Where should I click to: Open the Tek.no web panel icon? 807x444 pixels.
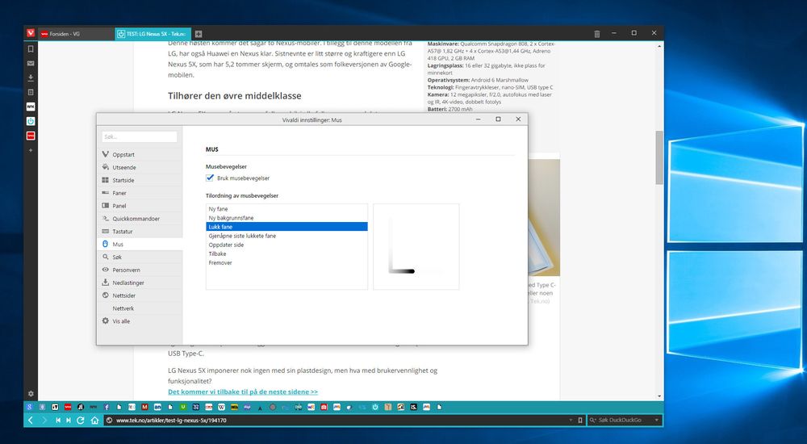(x=31, y=121)
